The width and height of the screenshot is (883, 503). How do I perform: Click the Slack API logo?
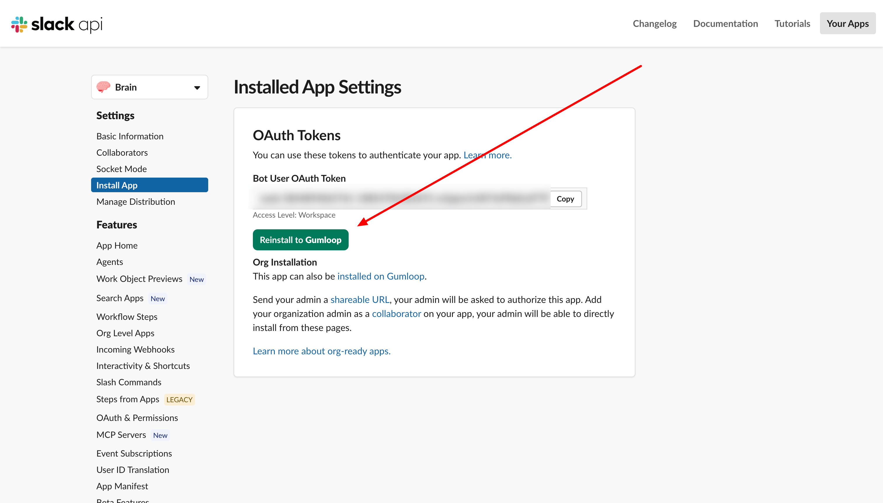click(x=57, y=24)
